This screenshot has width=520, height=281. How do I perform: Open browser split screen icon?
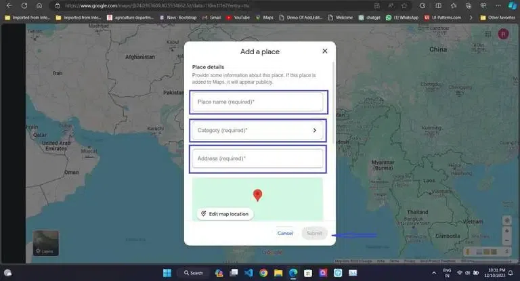click(x=439, y=5)
